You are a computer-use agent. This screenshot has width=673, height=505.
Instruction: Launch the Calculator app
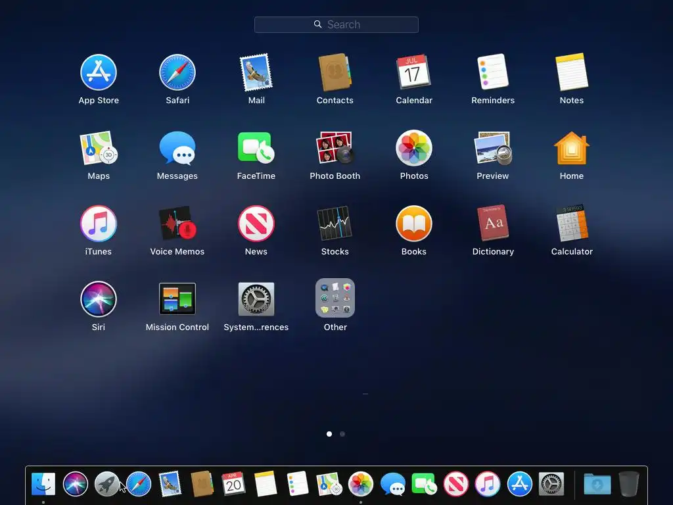pyautogui.click(x=572, y=224)
